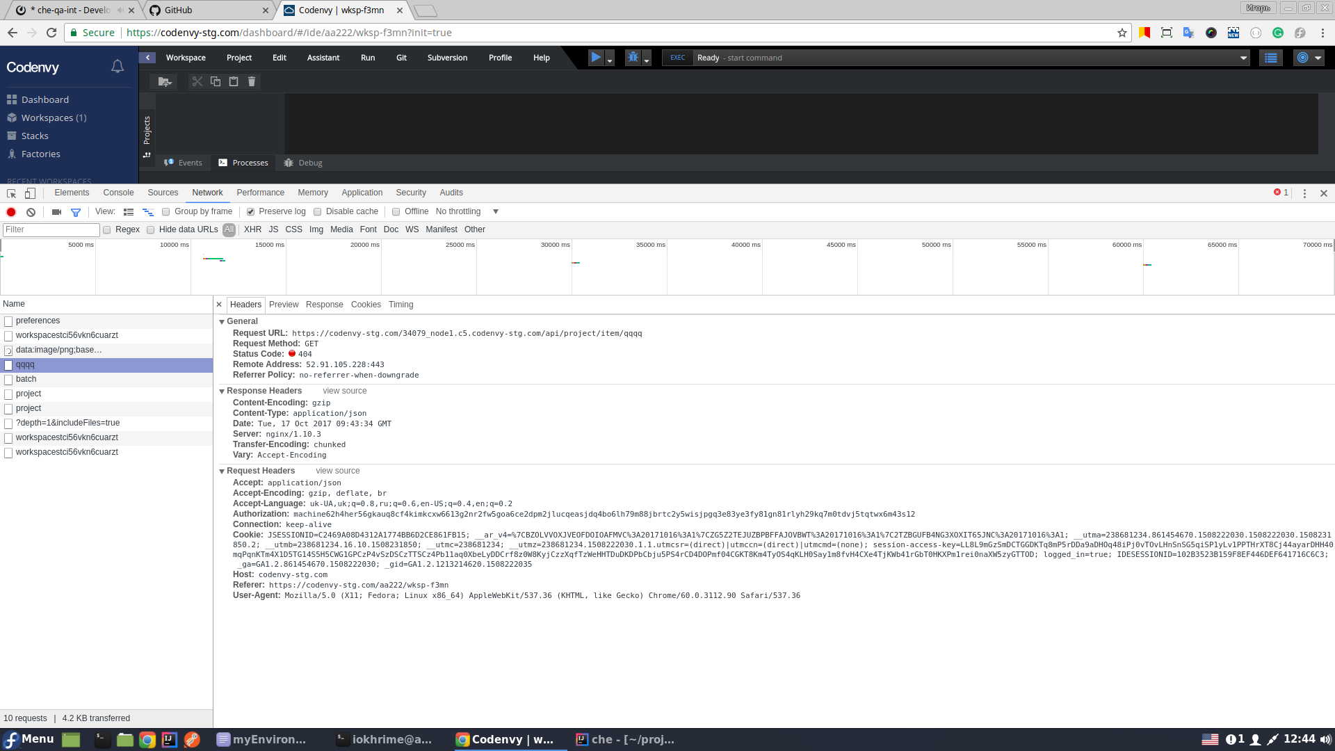Viewport: 1335px width, 751px height.
Task: Collapse the Response Headers section
Action: pos(222,391)
